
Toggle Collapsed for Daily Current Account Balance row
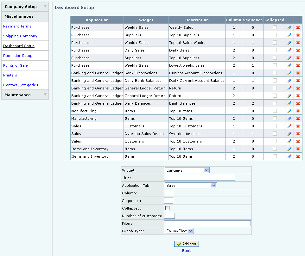click(x=275, y=80)
